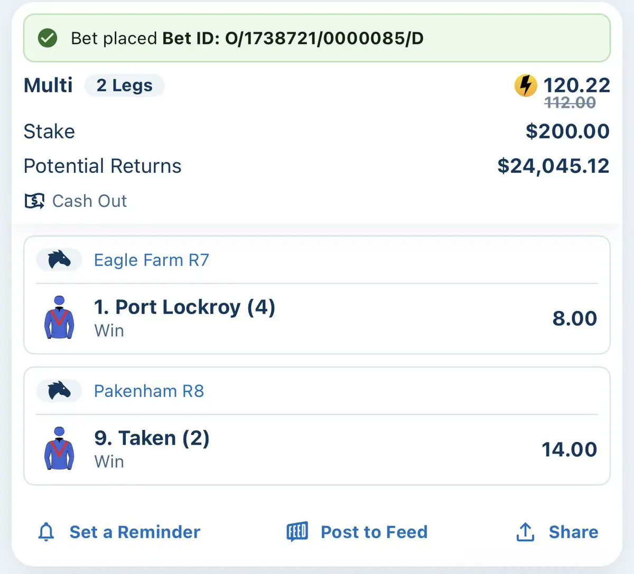Click the Bet ID confirmation banner text
The image size is (634, 574).
[247, 38]
